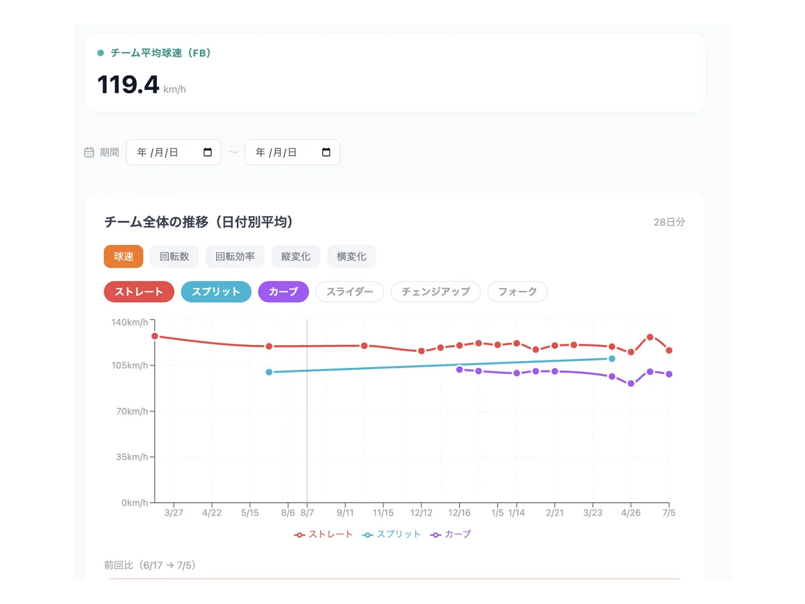Click the カーブ legend marker below chart
The height and width of the screenshot is (604, 805).
[436, 535]
